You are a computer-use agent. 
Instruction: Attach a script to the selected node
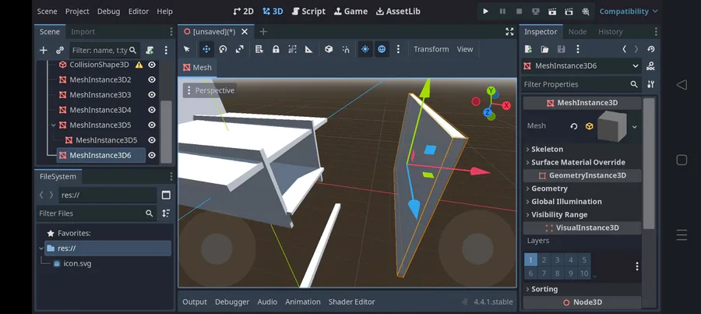(x=150, y=50)
